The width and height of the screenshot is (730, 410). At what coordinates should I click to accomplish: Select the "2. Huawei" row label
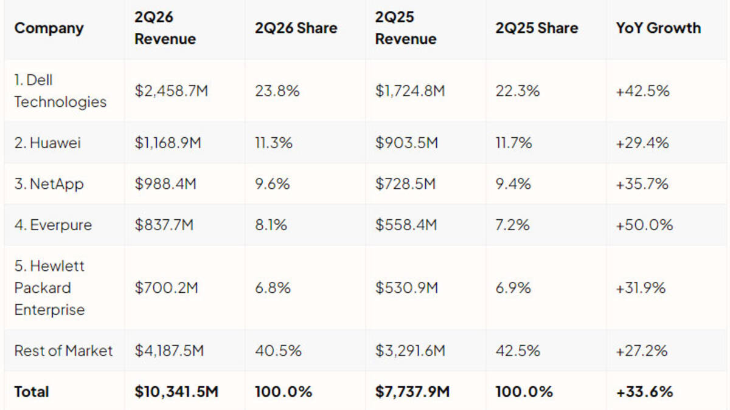(47, 143)
